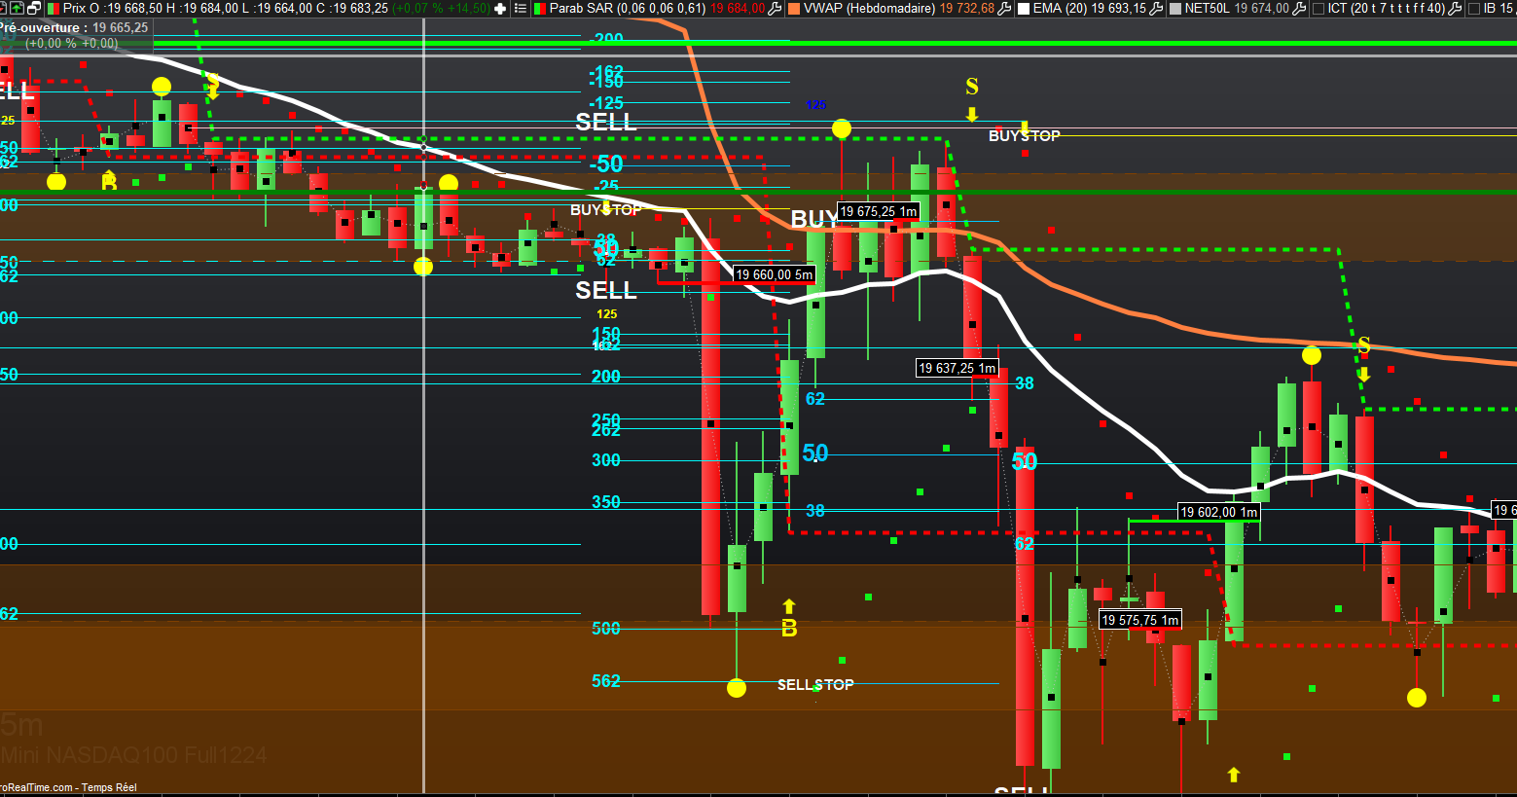
Task: Click the 19 660,00 5m price label
Action: pos(774,274)
